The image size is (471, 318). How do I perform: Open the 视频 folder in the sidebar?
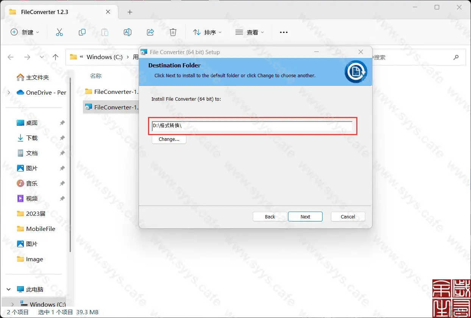pyautogui.click(x=31, y=198)
